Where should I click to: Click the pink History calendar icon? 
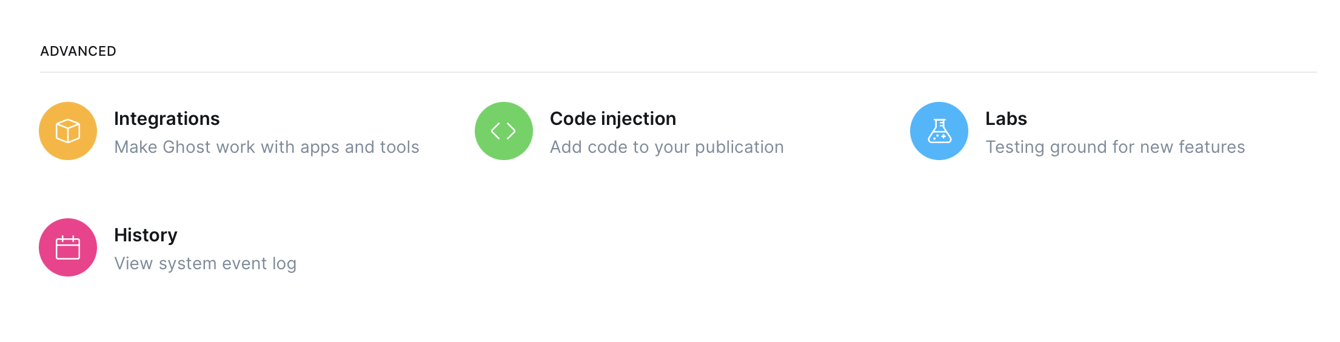point(68,247)
